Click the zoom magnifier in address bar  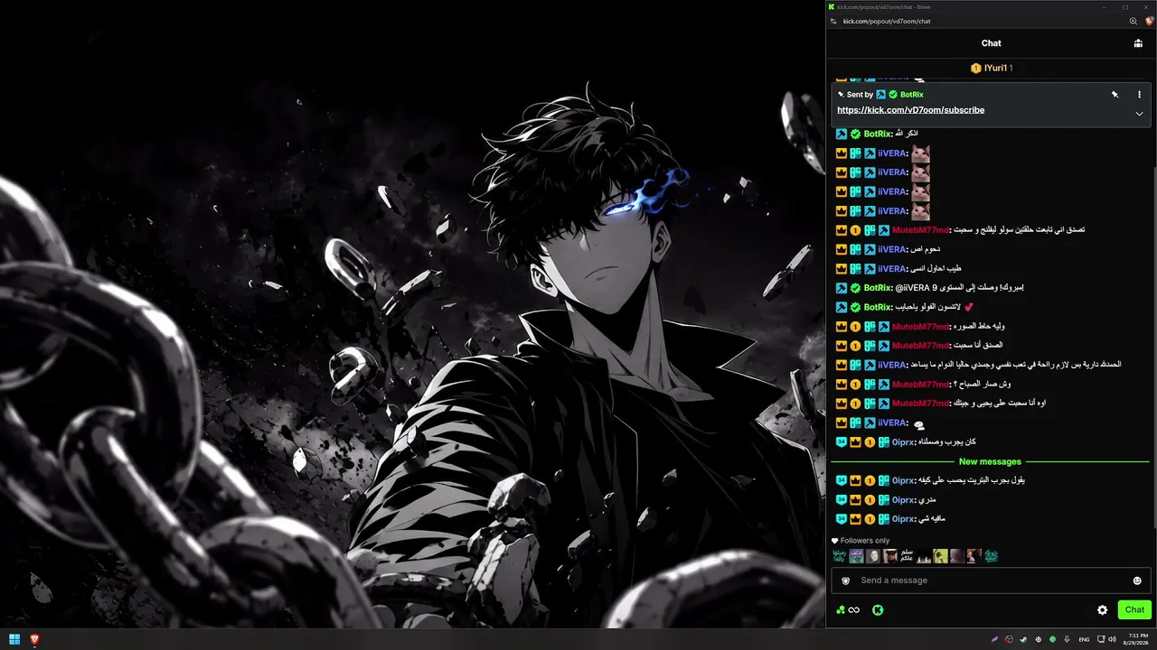tap(1133, 21)
